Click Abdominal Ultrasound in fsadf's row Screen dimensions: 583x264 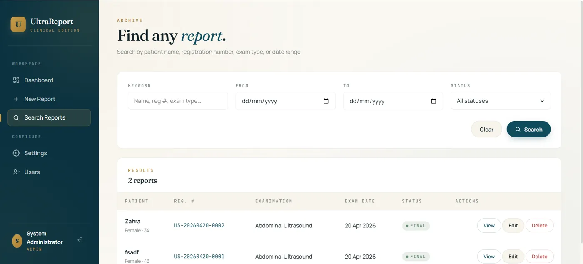coord(284,257)
